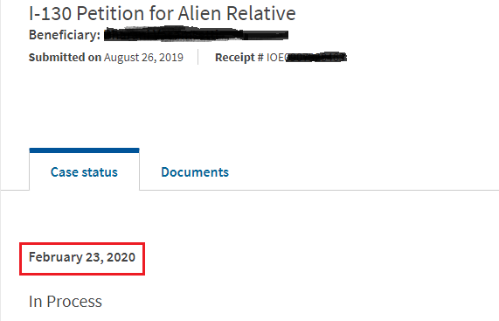Click the I-130 form number in title

51,13
